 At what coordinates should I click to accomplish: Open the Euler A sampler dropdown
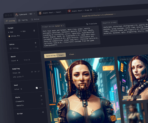coord(59,26)
